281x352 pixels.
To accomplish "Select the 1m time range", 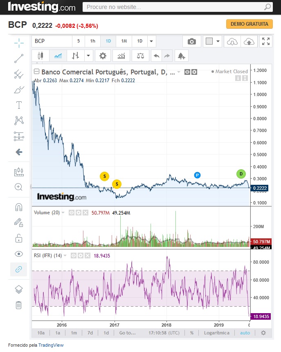I will click(x=74, y=333).
